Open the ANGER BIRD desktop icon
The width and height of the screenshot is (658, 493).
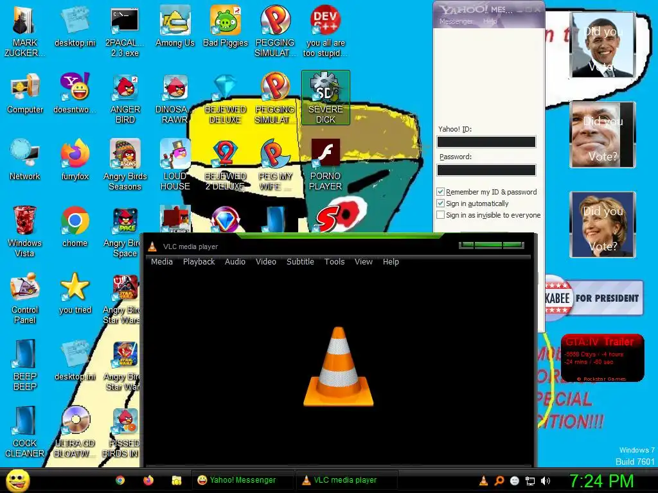(x=125, y=99)
